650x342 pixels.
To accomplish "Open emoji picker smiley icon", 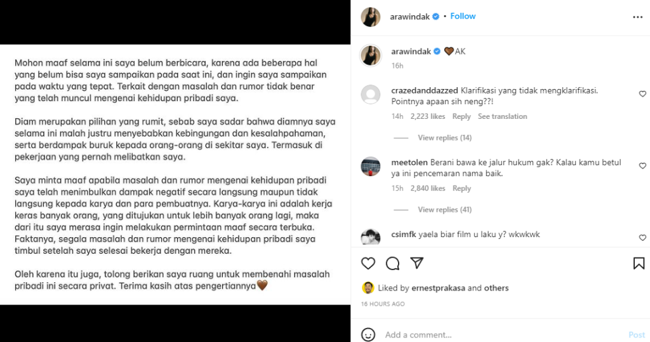I will tap(368, 334).
